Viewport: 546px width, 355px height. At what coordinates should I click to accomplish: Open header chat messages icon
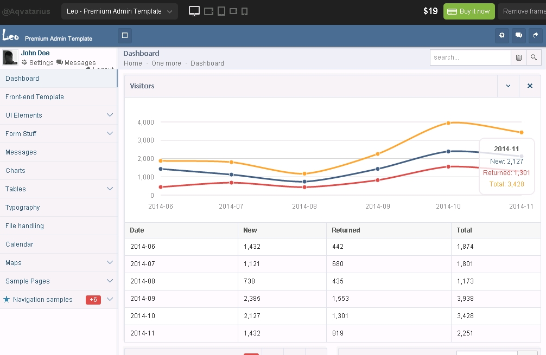519,36
